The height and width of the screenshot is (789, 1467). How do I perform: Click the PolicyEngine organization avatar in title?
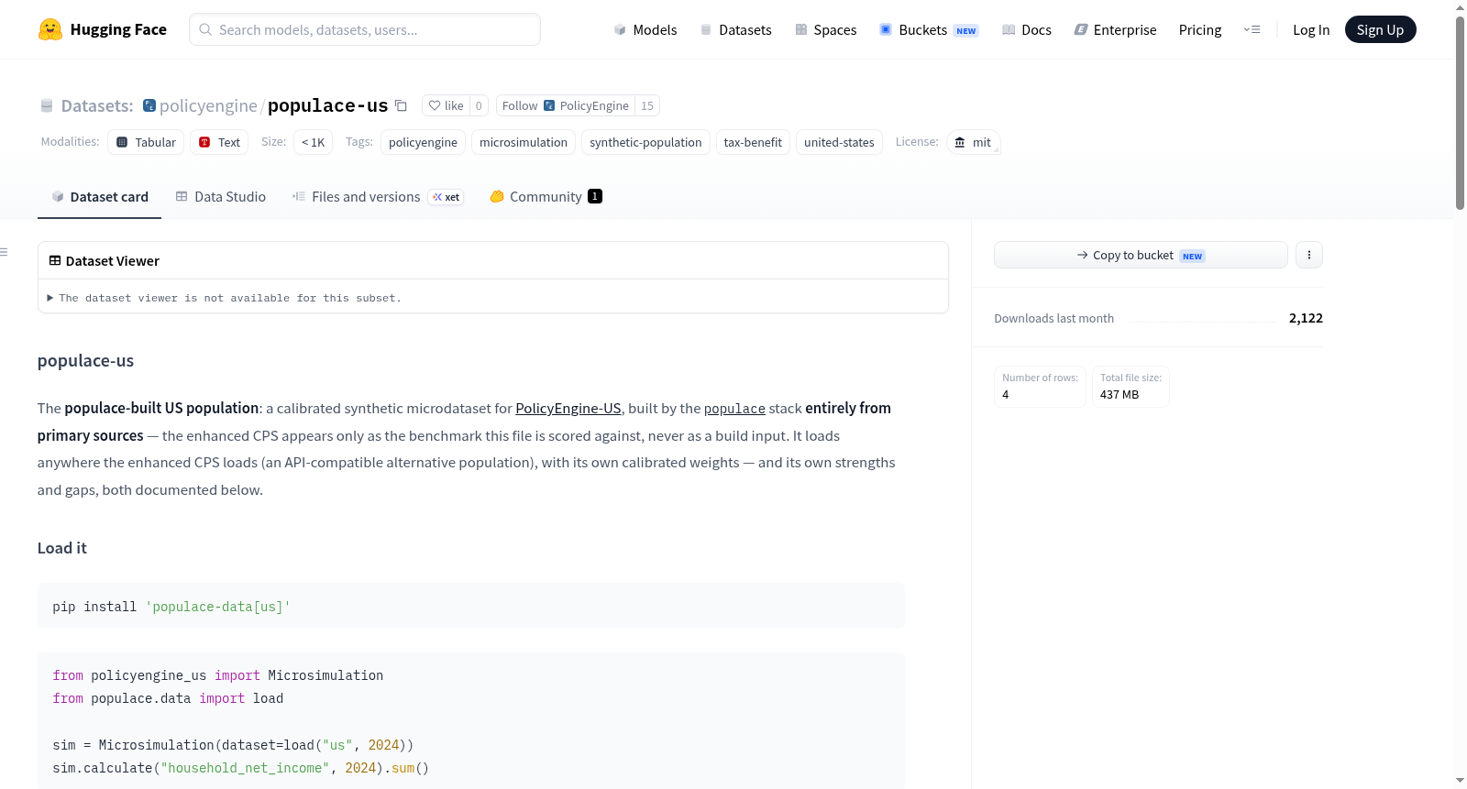[x=149, y=105]
